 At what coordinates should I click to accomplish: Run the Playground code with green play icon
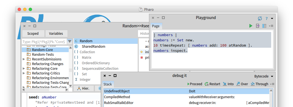click(x=251, y=26)
